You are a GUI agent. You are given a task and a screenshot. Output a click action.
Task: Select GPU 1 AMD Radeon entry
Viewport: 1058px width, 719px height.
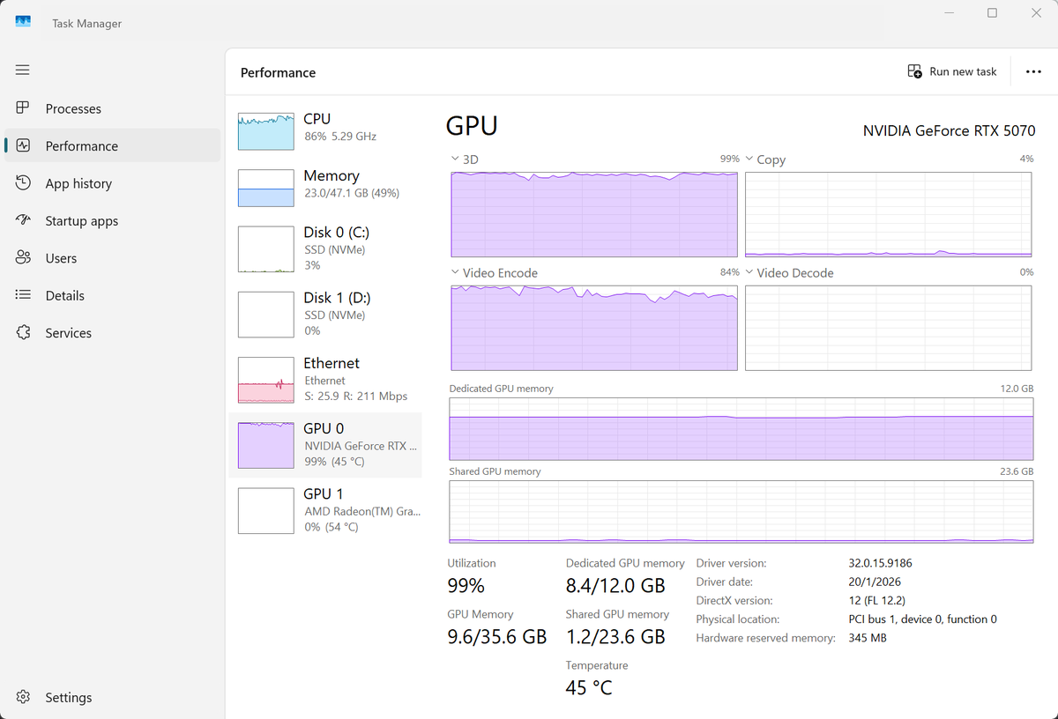click(325, 510)
